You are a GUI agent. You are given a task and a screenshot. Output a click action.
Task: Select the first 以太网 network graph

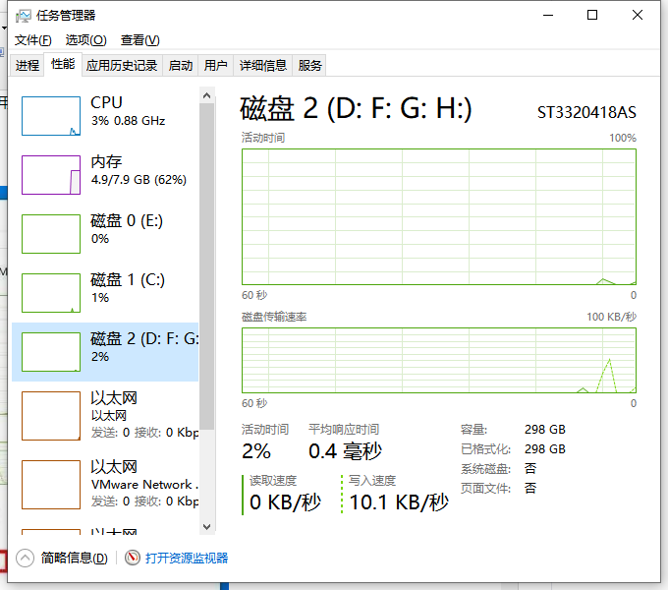(x=51, y=415)
